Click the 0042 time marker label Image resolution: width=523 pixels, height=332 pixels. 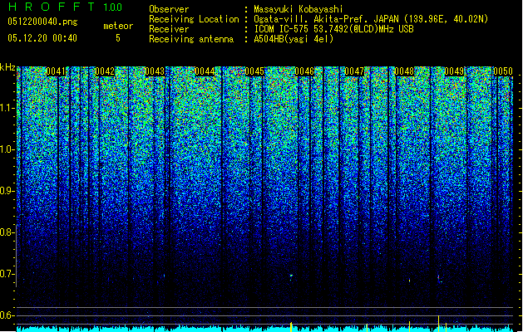[105, 71]
